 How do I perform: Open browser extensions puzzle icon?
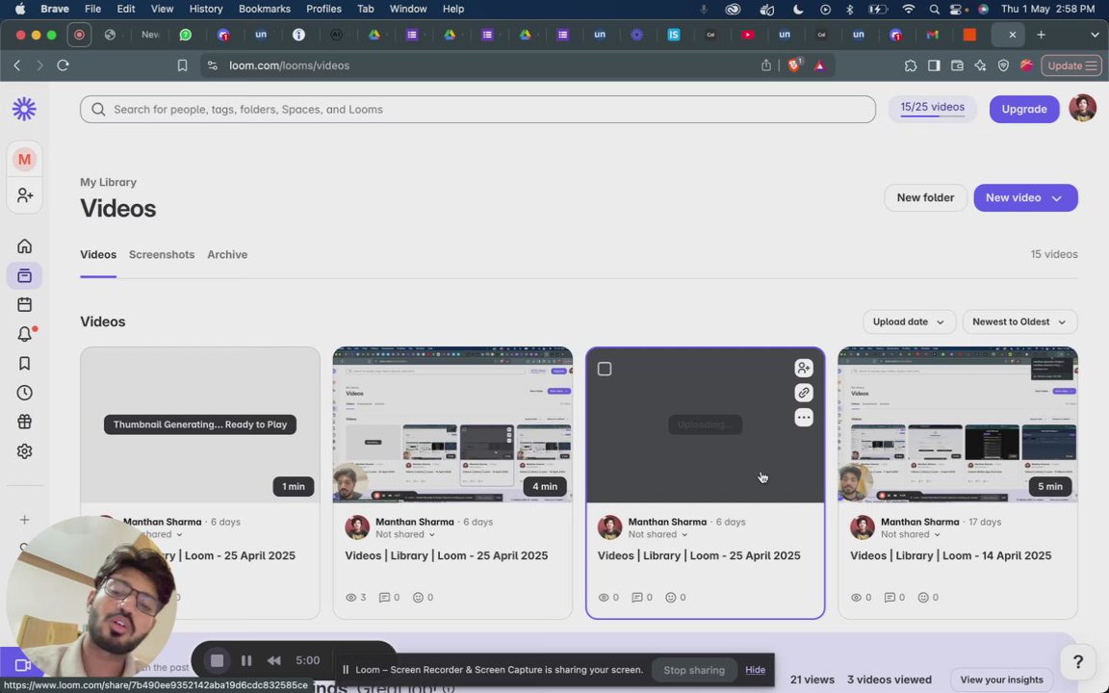[x=911, y=65]
